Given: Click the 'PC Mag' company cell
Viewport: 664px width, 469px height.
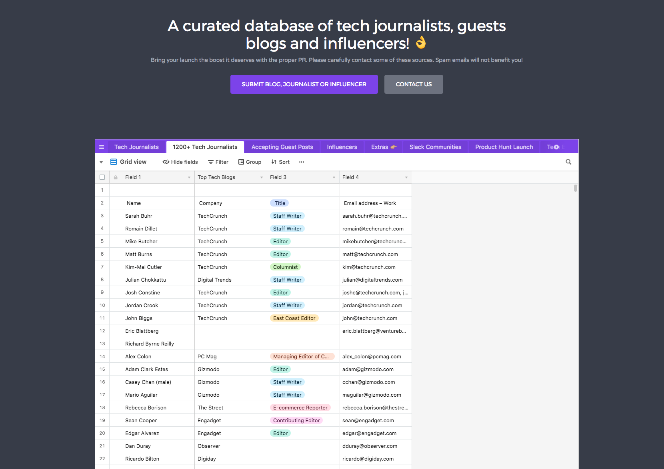Looking at the screenshot, I should tap(231, 356).
